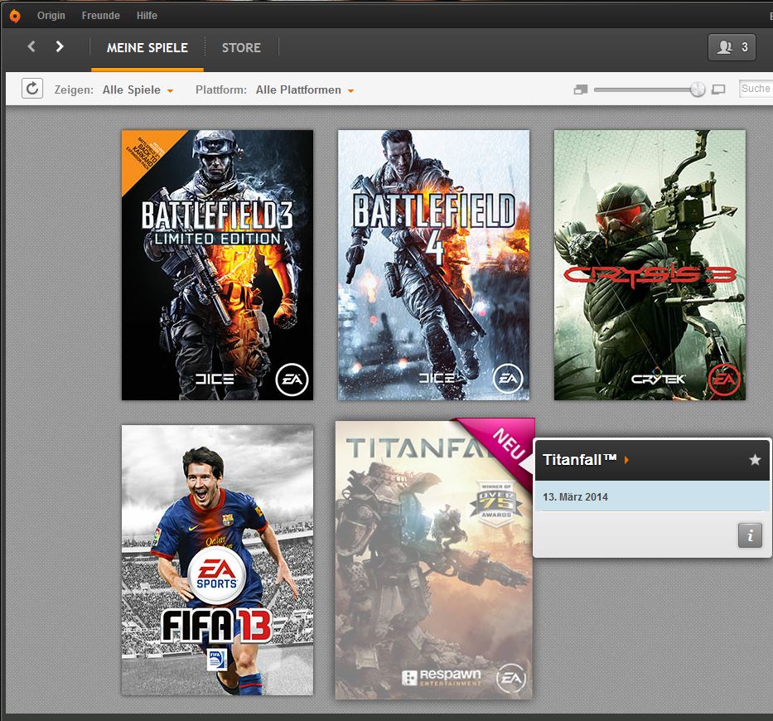Select the Titanfall game cover
This screenshot has height=721, width=773.
433,559
